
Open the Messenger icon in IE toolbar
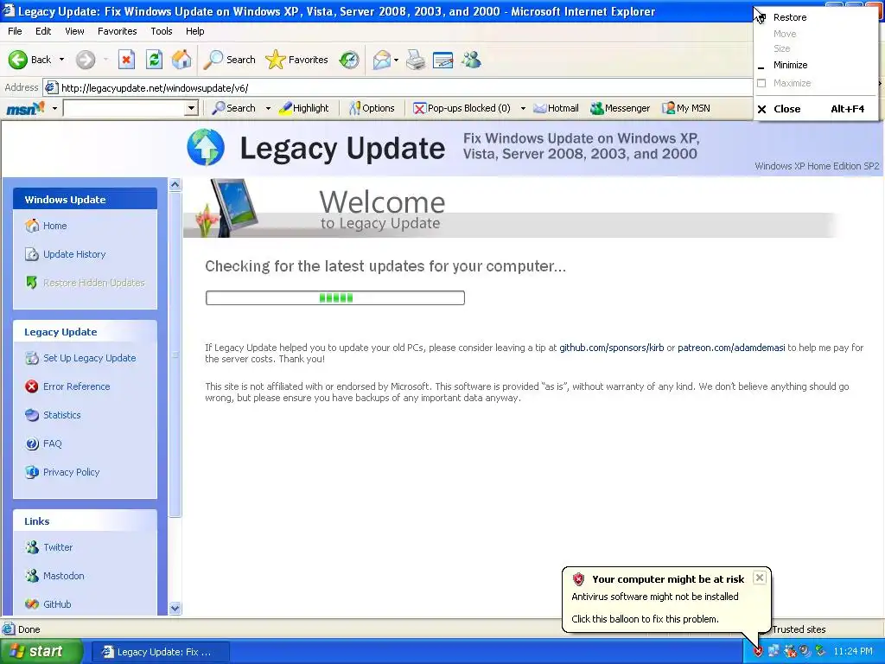click(471, 60)
